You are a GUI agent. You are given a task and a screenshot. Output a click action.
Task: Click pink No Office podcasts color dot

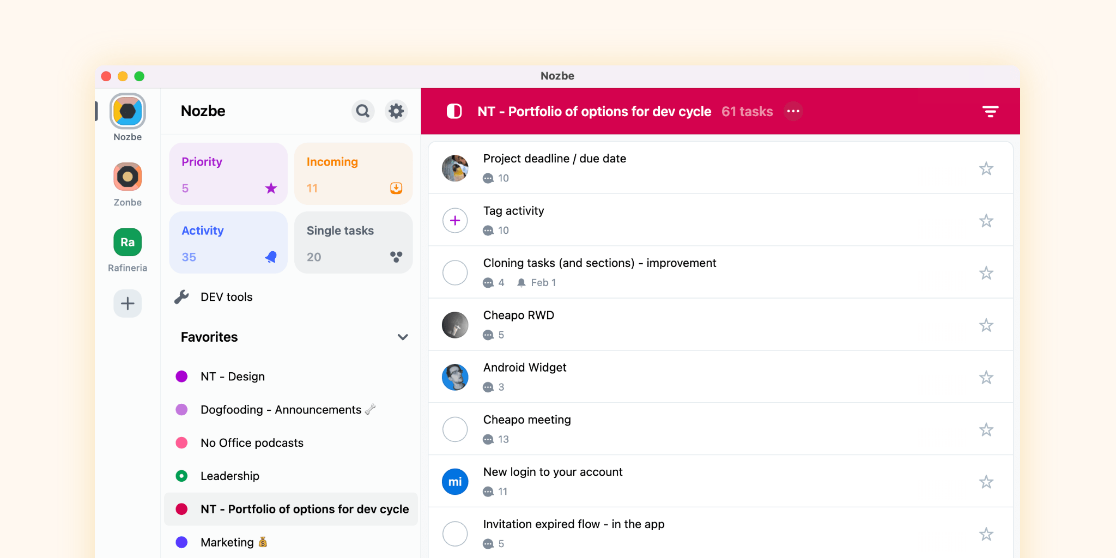point(181,443)
